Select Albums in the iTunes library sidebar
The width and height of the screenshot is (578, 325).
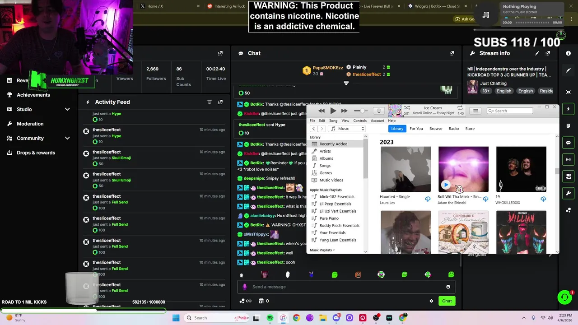coord(326,158)
